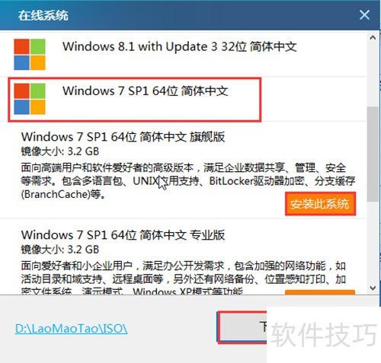Click the 在线系统 title bar text
This screenshot has height=363, width=381.
(43, 15)
